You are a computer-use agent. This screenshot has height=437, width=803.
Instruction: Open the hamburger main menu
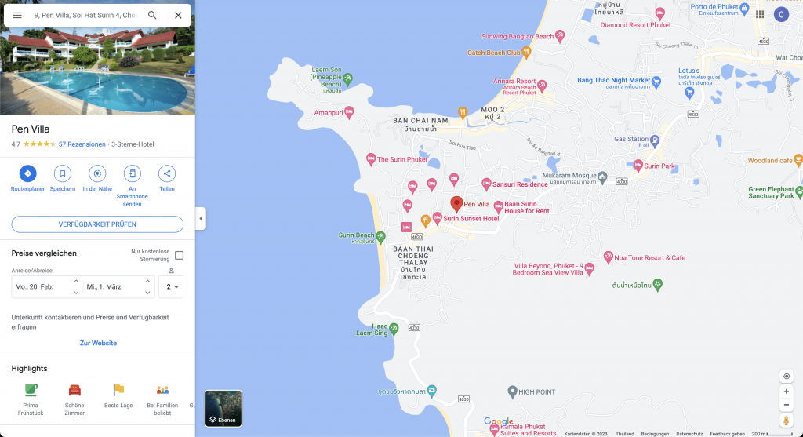point(17,15)
